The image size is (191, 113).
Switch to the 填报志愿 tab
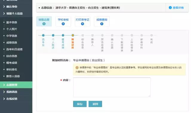tap(44, 21)
